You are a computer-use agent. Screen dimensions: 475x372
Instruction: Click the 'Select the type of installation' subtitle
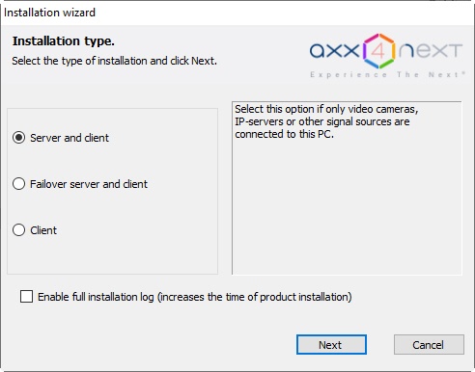pos(114,61)
